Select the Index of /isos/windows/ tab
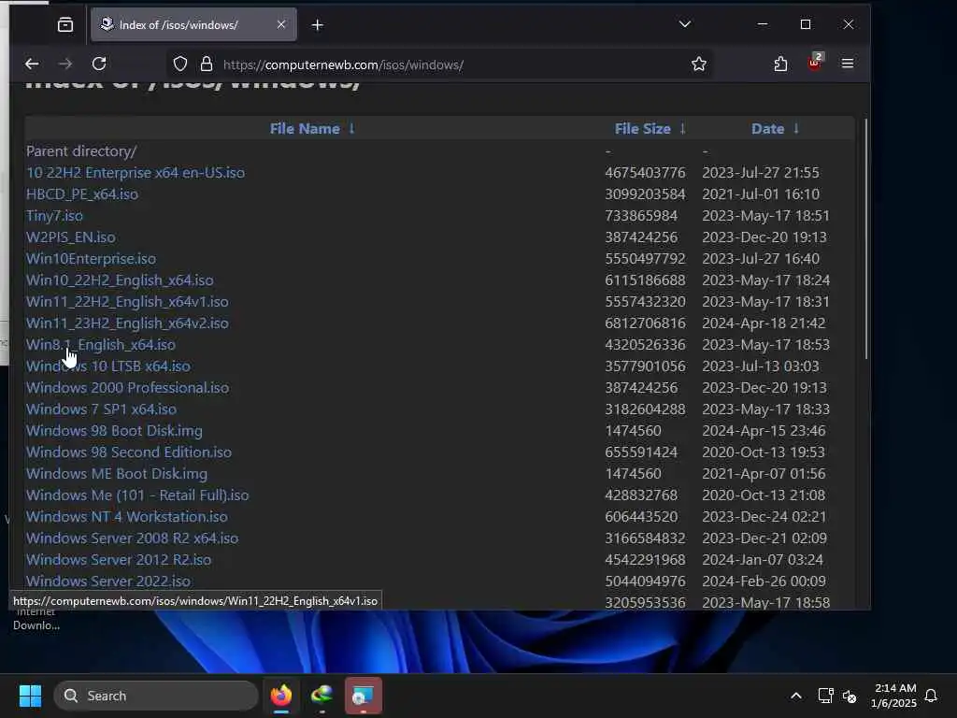The image size is (957, 718). 193,25
